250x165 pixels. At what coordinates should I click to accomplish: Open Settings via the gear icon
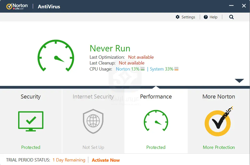coord(178,17)
